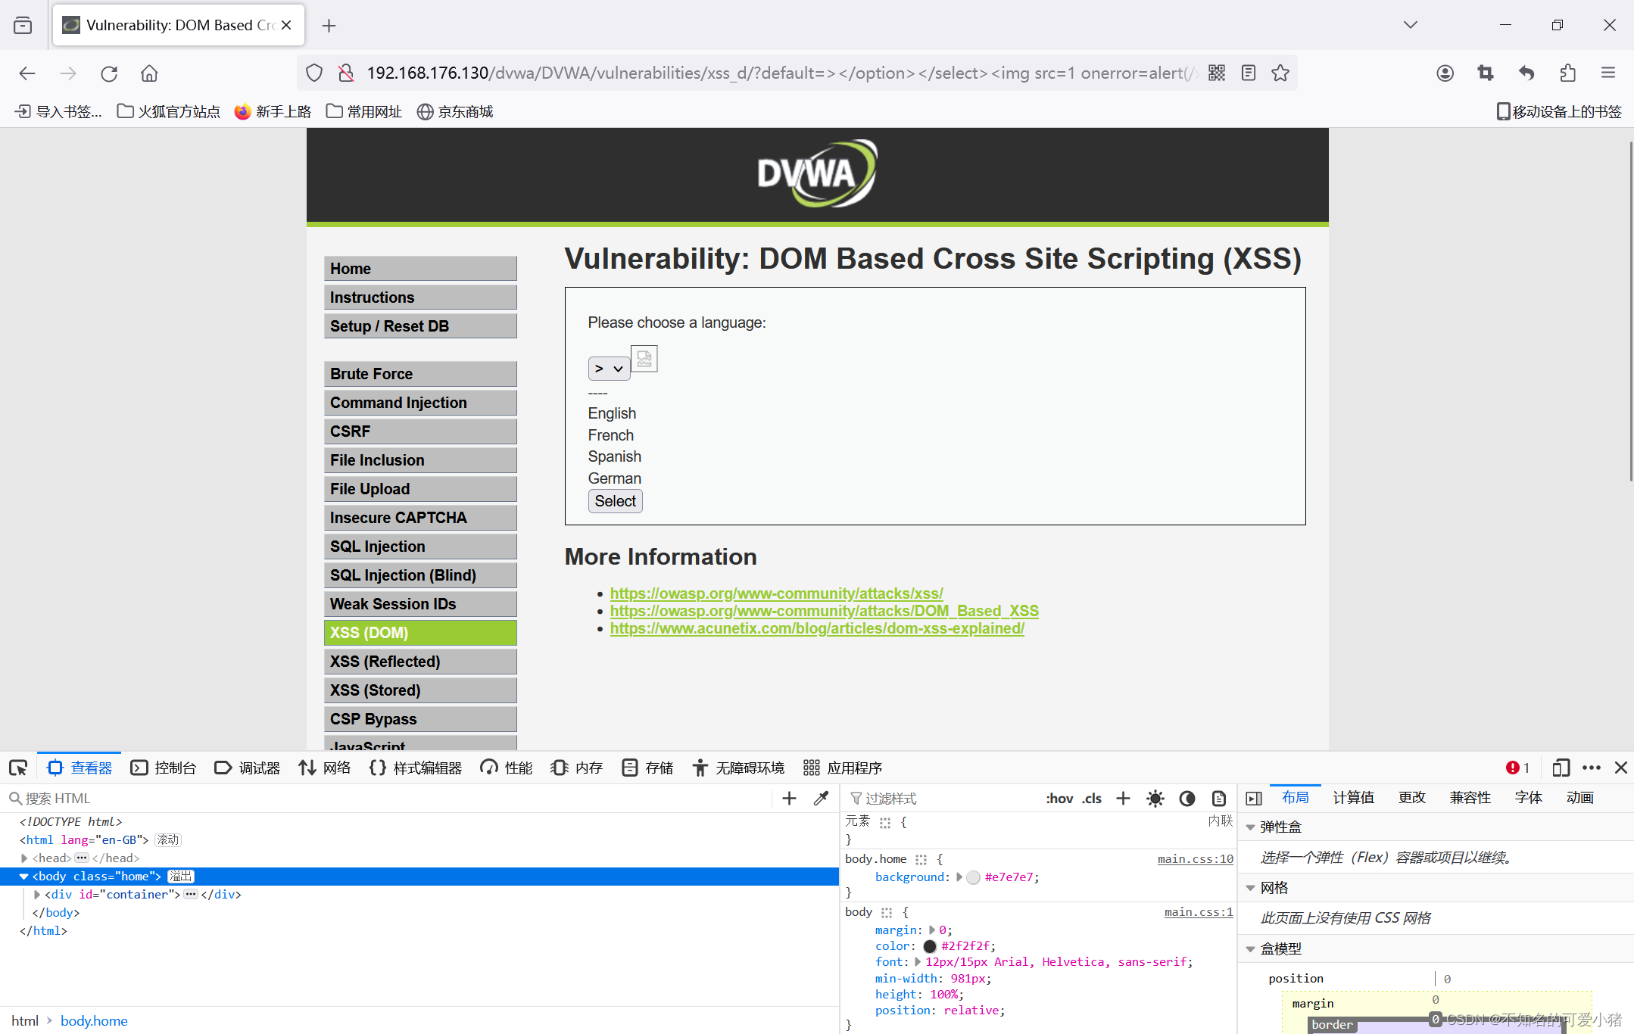Toggle :hov pseudo-class panel
This screenshot has height=1034, width=1634.
[x=1059, y=798]
